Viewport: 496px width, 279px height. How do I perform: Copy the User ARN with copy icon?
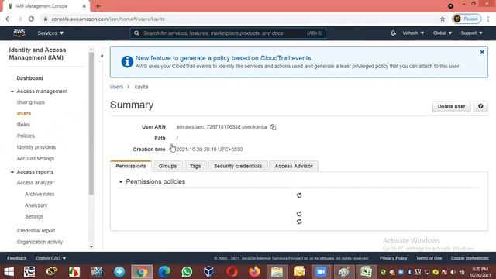(273, 127)
